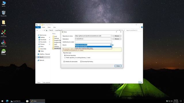Select Public repository (--bare) radio button
Viewport: 184px width, 103px height.
coord(65,58)
